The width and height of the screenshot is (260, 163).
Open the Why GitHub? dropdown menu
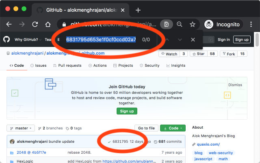point(28,40)
